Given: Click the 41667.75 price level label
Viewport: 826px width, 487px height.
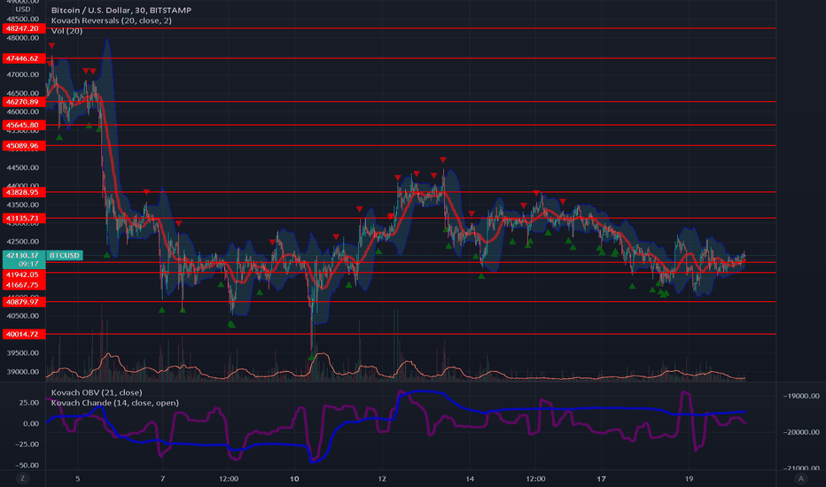Looking at the screenshot, I should (24, 285).
